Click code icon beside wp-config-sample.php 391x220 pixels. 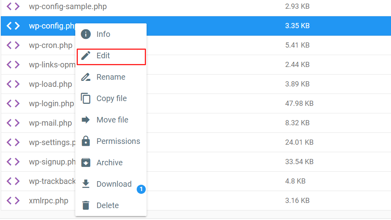(x=13, y=6)
